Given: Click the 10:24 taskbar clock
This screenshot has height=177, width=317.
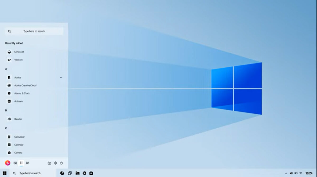Looking at the screenshot, I should (309, 173).
